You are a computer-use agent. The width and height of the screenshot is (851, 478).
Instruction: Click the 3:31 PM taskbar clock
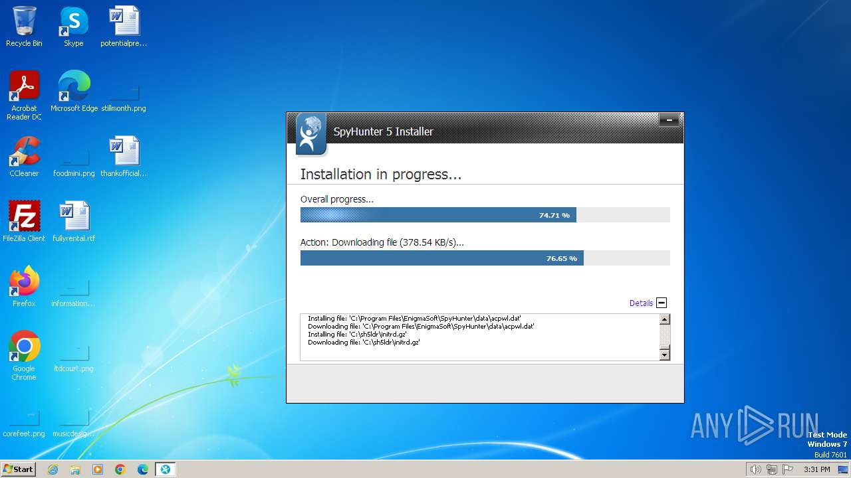816,469
